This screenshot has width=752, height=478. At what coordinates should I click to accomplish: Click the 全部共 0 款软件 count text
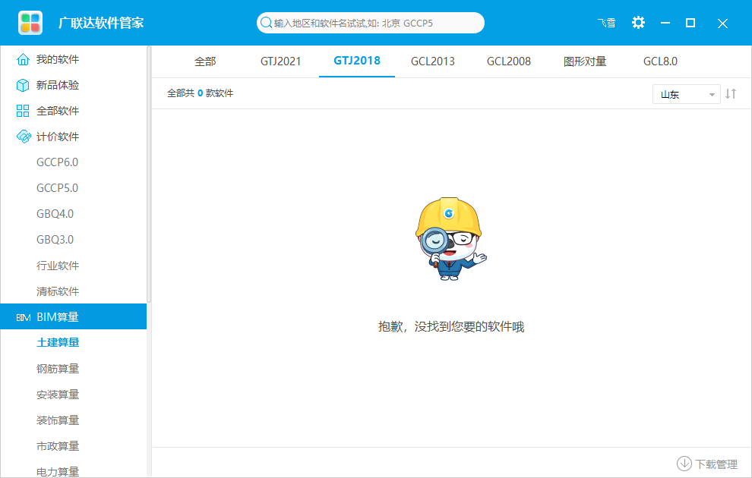pyautogui.click(x=200, y=93)
